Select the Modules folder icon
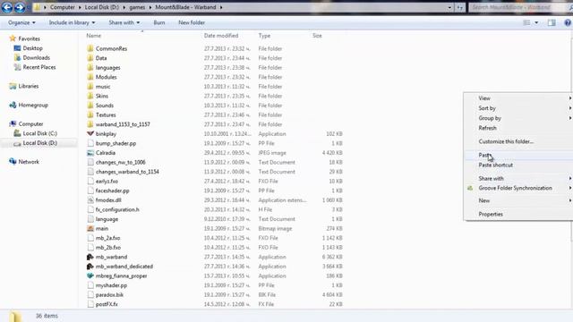The width and height of the screenshot is (573, 322). [x=90, y=77]
